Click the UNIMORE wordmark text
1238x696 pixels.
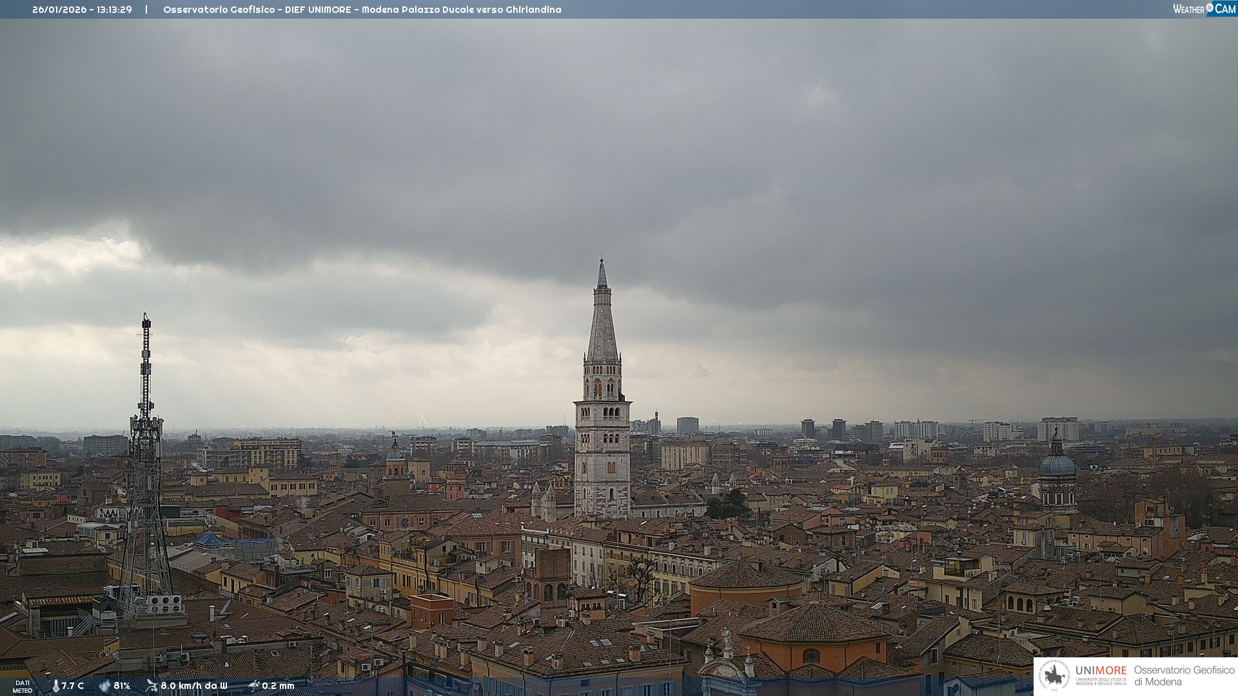click(1101, 670)
